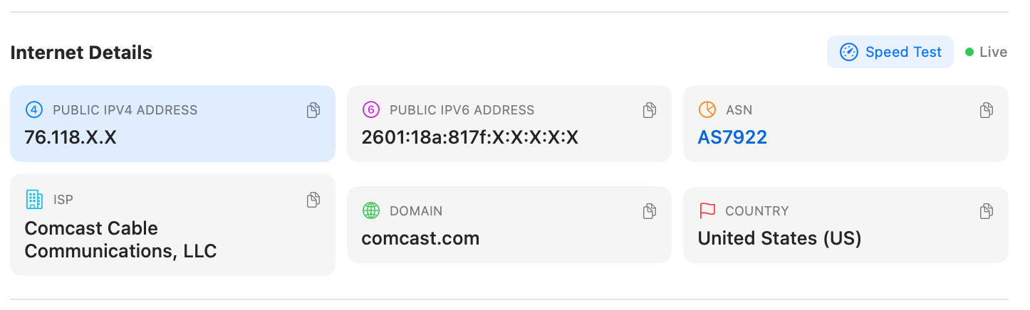The width and height of the screenshot is (1030, 310).
Task: Click the Comcast Cable Communications ISP text
Action: [x=120, y=240]
